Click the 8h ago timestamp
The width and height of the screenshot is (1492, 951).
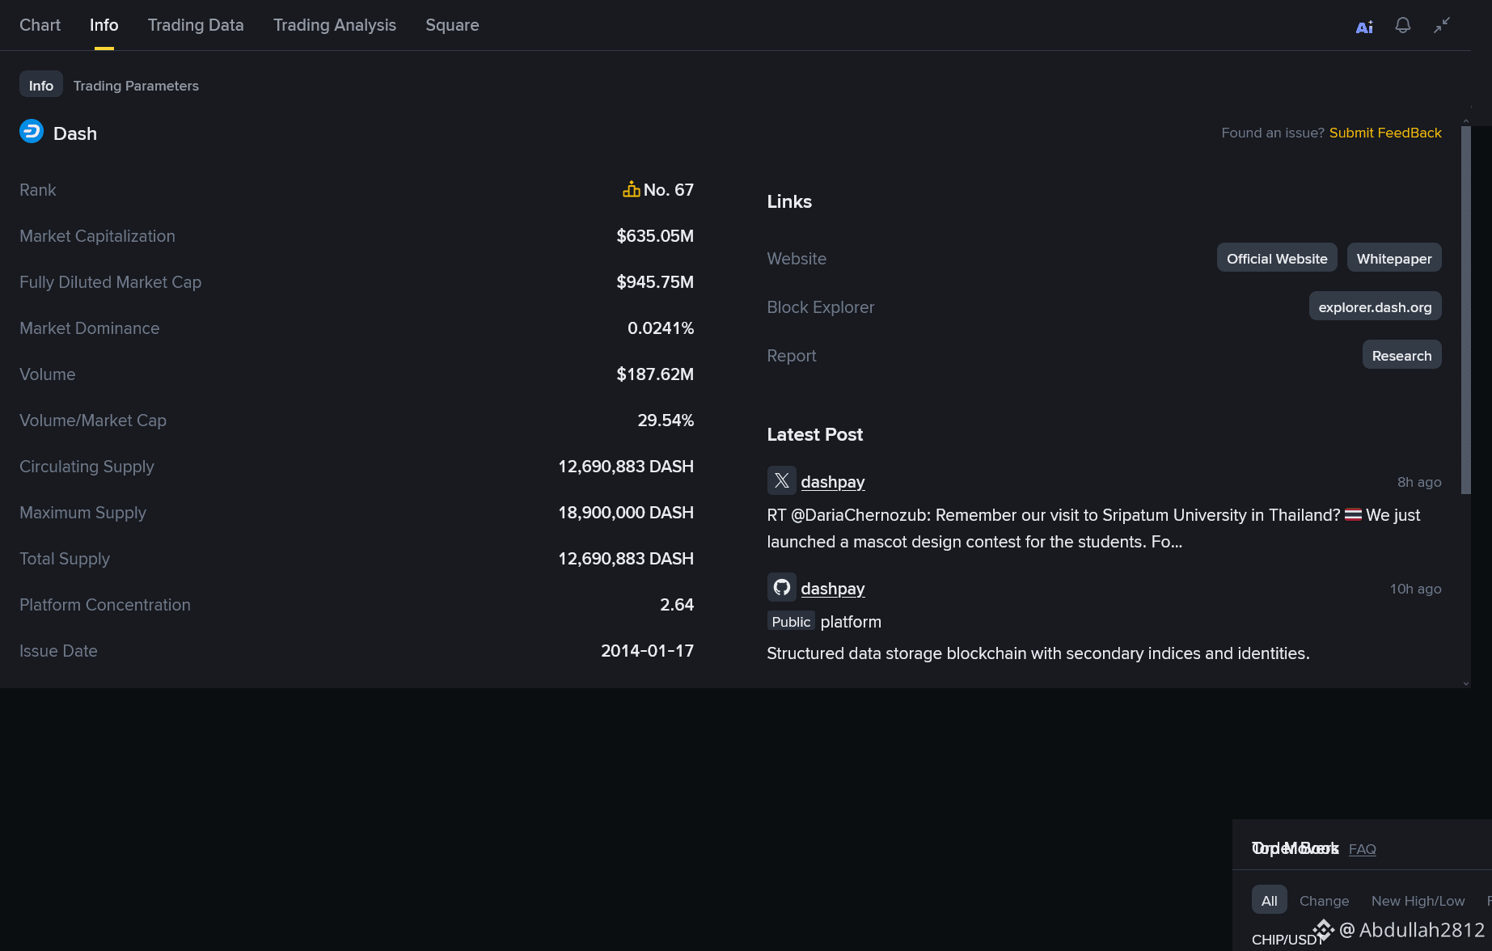1419,482
